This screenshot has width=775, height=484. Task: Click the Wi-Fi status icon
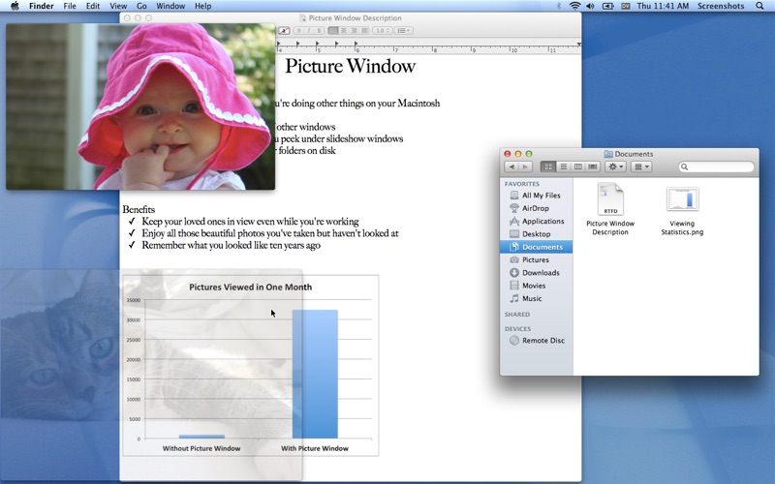coord(574,6)
